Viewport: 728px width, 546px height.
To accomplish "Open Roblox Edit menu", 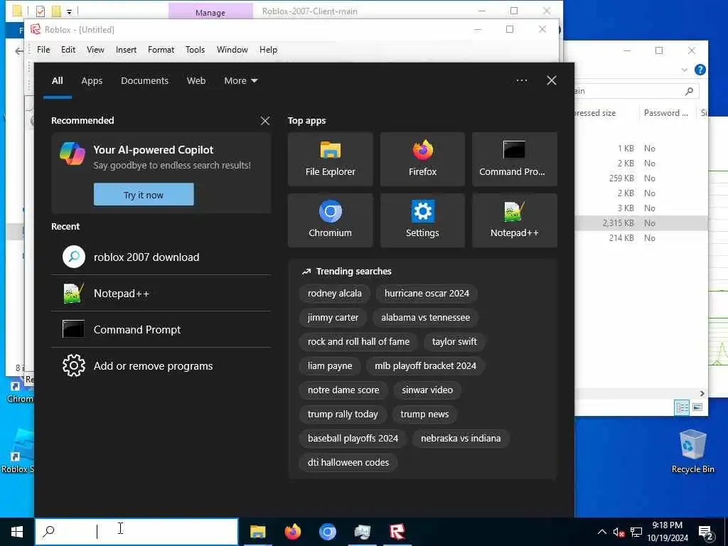I will [x=68, y=50].
